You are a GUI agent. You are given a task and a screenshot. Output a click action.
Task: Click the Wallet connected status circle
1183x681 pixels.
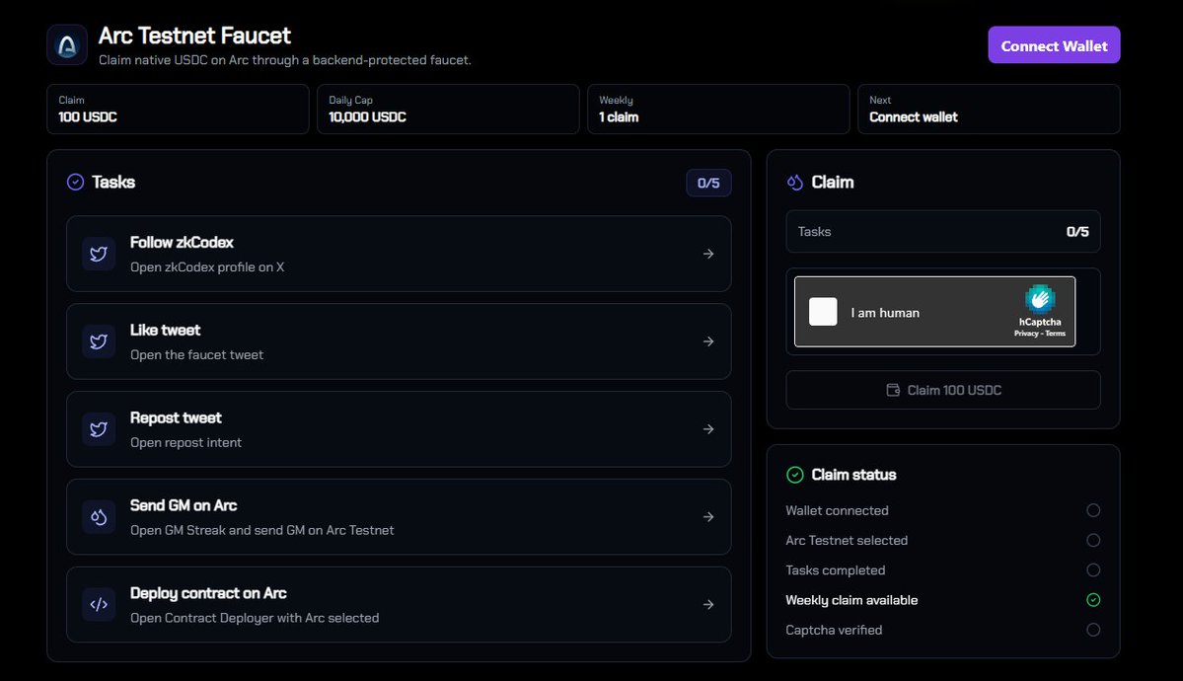tap(1093, 510)
